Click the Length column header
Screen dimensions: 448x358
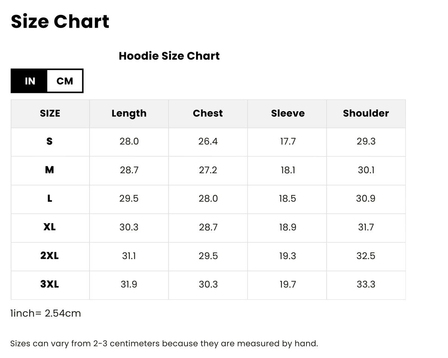click(x=129, y=113)
